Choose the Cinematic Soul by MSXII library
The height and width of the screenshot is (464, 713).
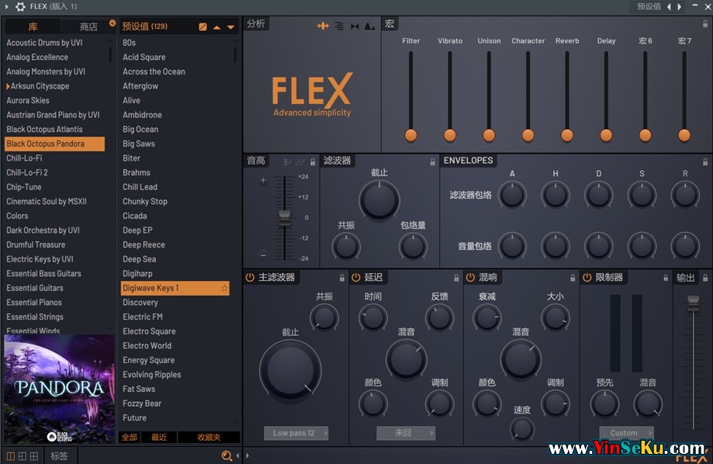pos(47,201)
